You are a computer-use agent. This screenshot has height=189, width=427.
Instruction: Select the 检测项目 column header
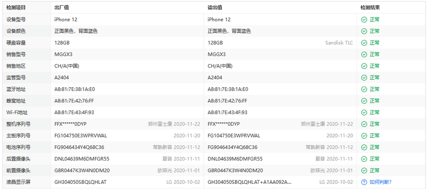click(16, 8)
